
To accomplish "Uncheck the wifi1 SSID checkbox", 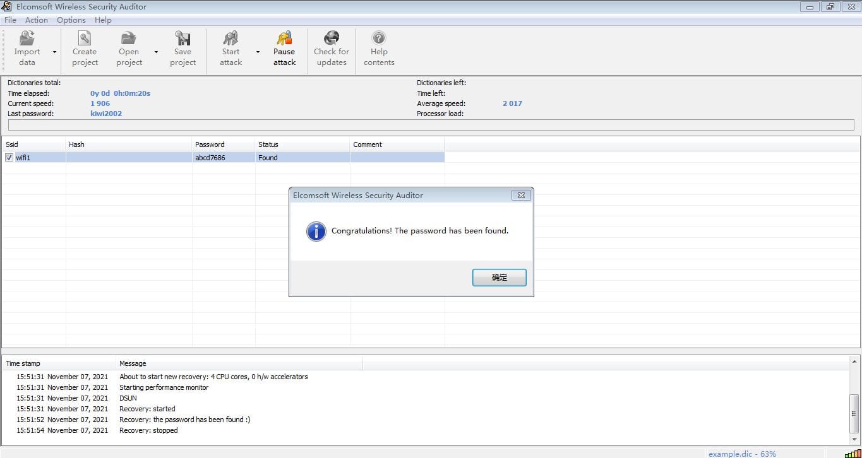I will [x=9, y=158].
